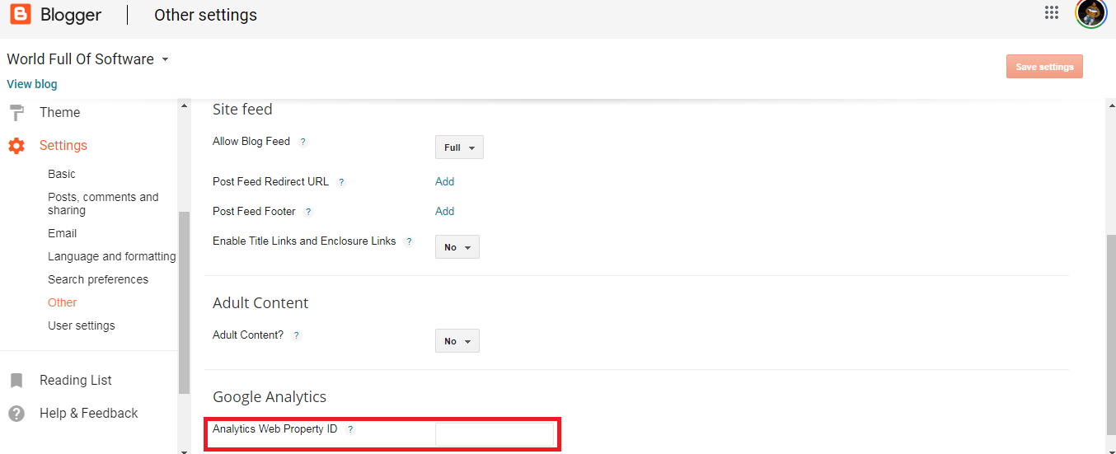Open the account profile avatar
This screenshot has width=1116, height=454.
[1090, 12]
